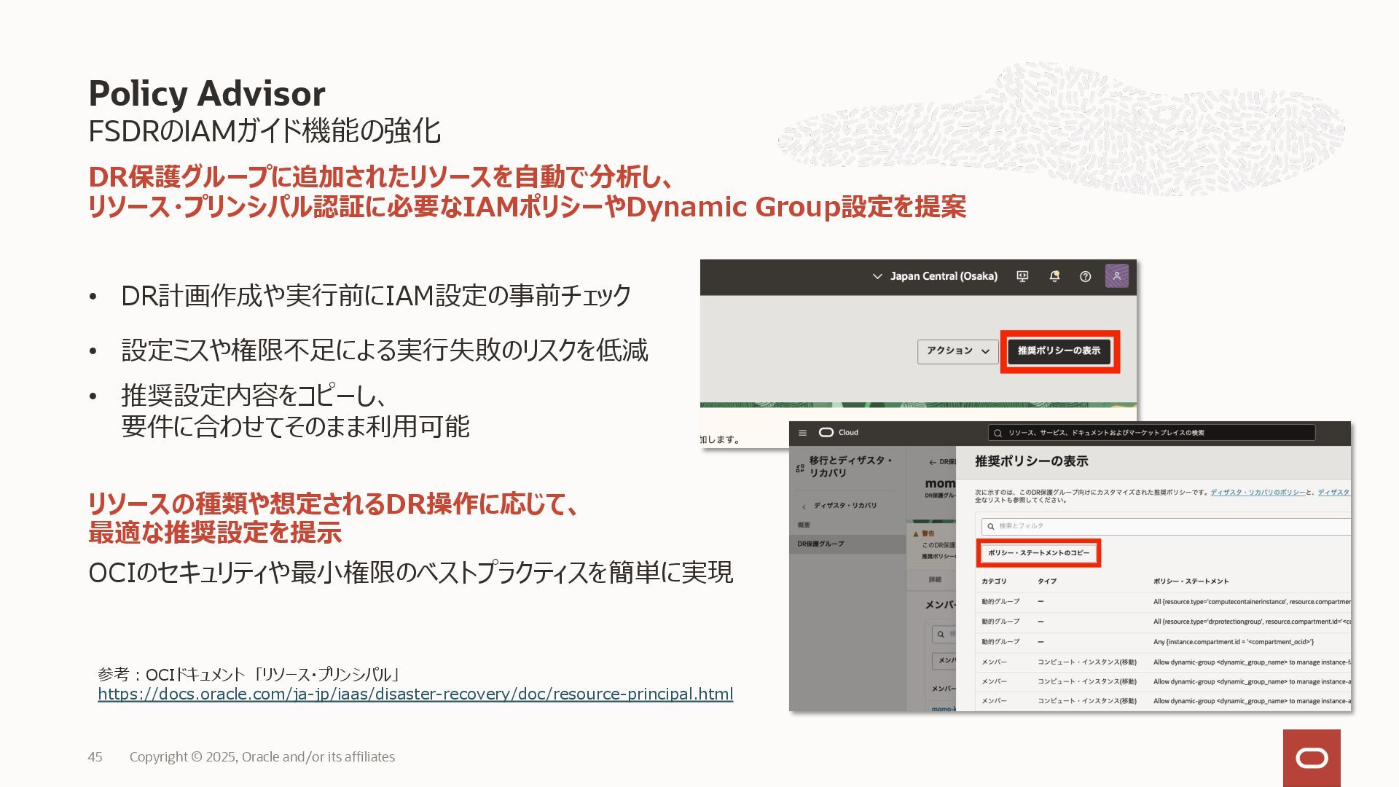This screenshot has width=1399, height=787.
Task: Click the back arrow next to DR保護
Action: 932,462
